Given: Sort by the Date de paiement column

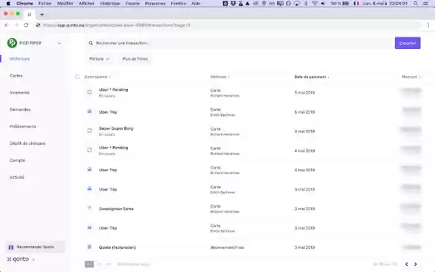Looking at the screenshot, I should point(312,77).
